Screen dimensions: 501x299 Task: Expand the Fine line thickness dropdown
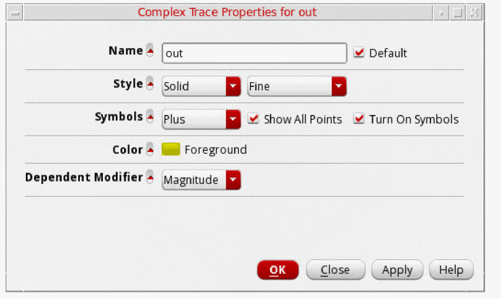[296, 86]
